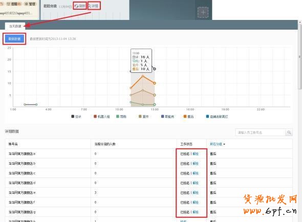Open 详情 details with magnifier icon
Viewport: 302px width, 222px height.
(x=94, y=6)
